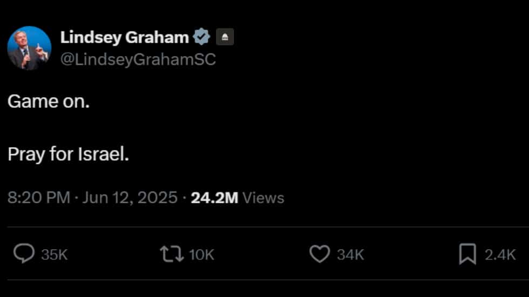Click the gray government account badge
Viewport: 529px width, 297px height.
pyautogui.click(x=225, y=37)
